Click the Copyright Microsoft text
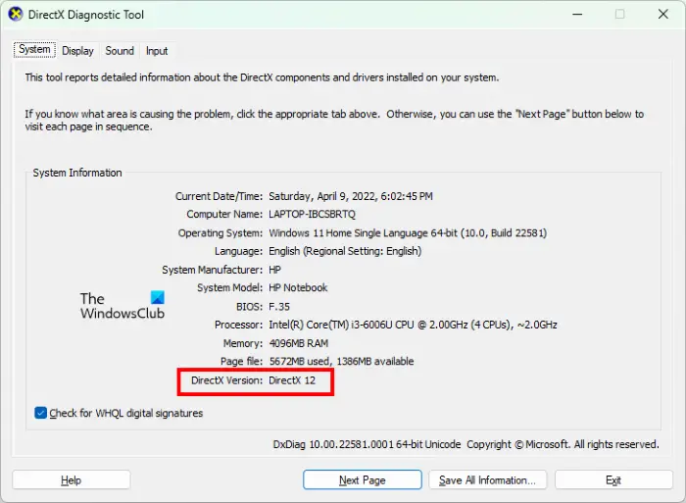This screenshot has height=503, width=686. (x=563, y=444)
